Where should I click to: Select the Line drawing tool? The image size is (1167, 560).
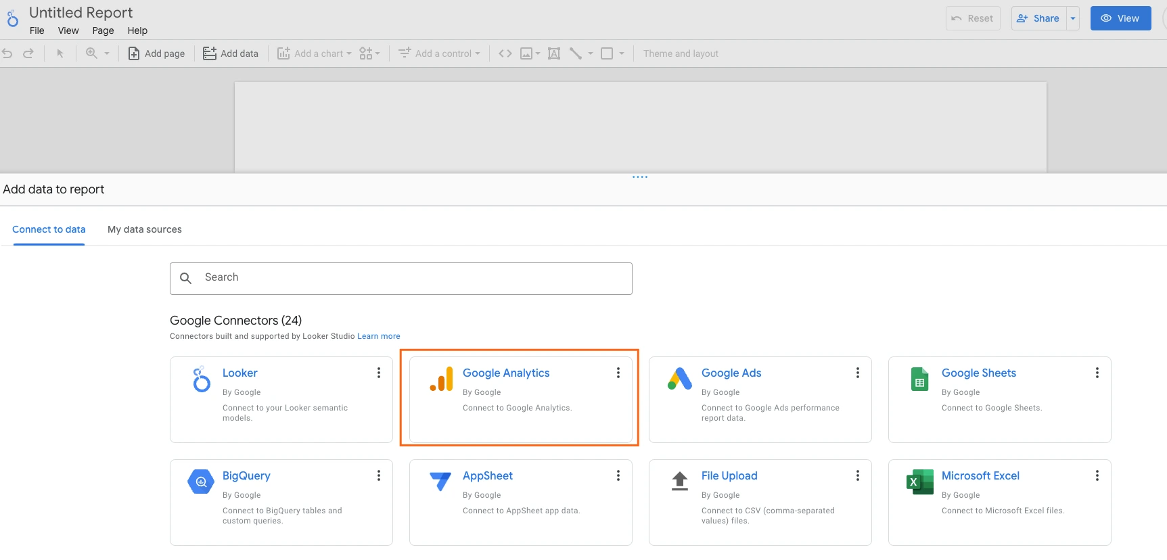pos(576,53)
